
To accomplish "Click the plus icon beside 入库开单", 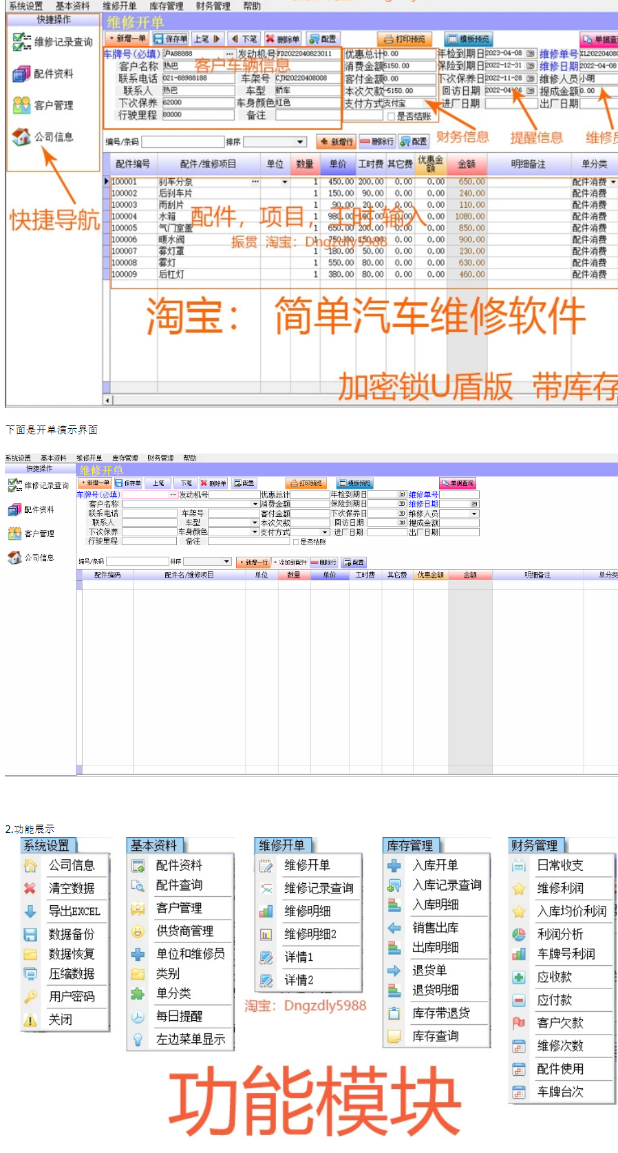I will pos(394,865).
